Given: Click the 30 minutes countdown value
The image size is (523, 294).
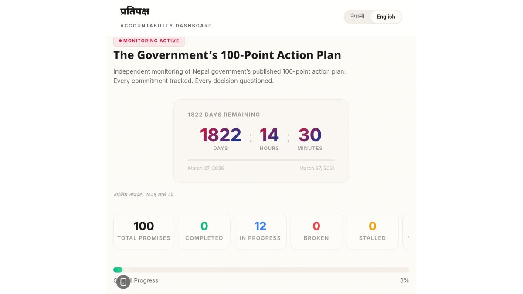Looking at the screenshot, I should point(310,135).
